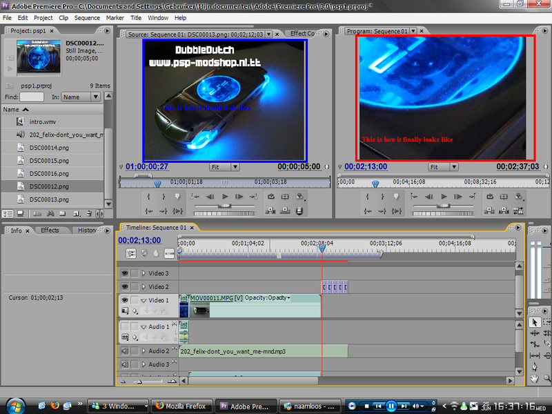Open the Sequence menu
Viewport: 552px width, 414px height.
[87, 18]
